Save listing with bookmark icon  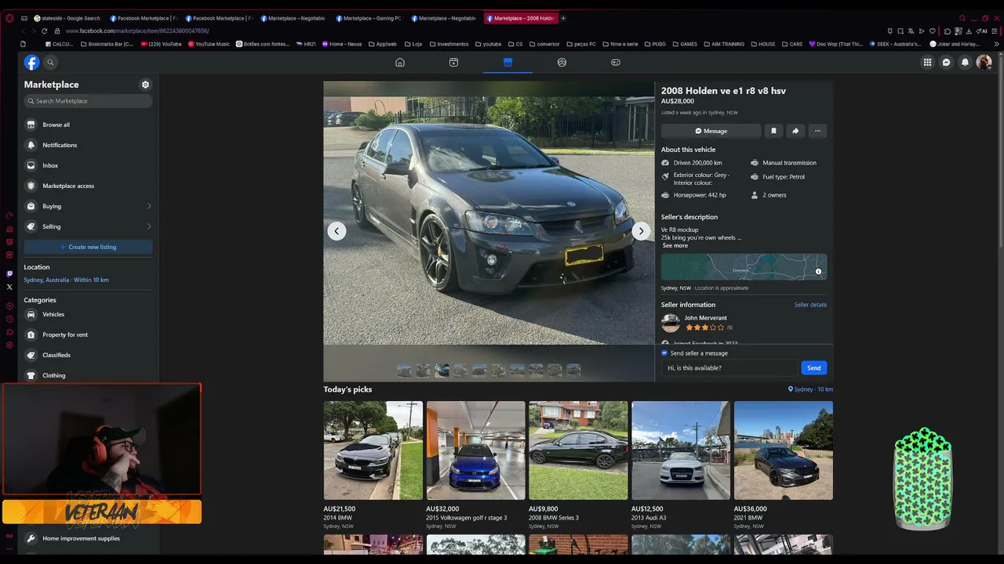click(x=773, y=131)
